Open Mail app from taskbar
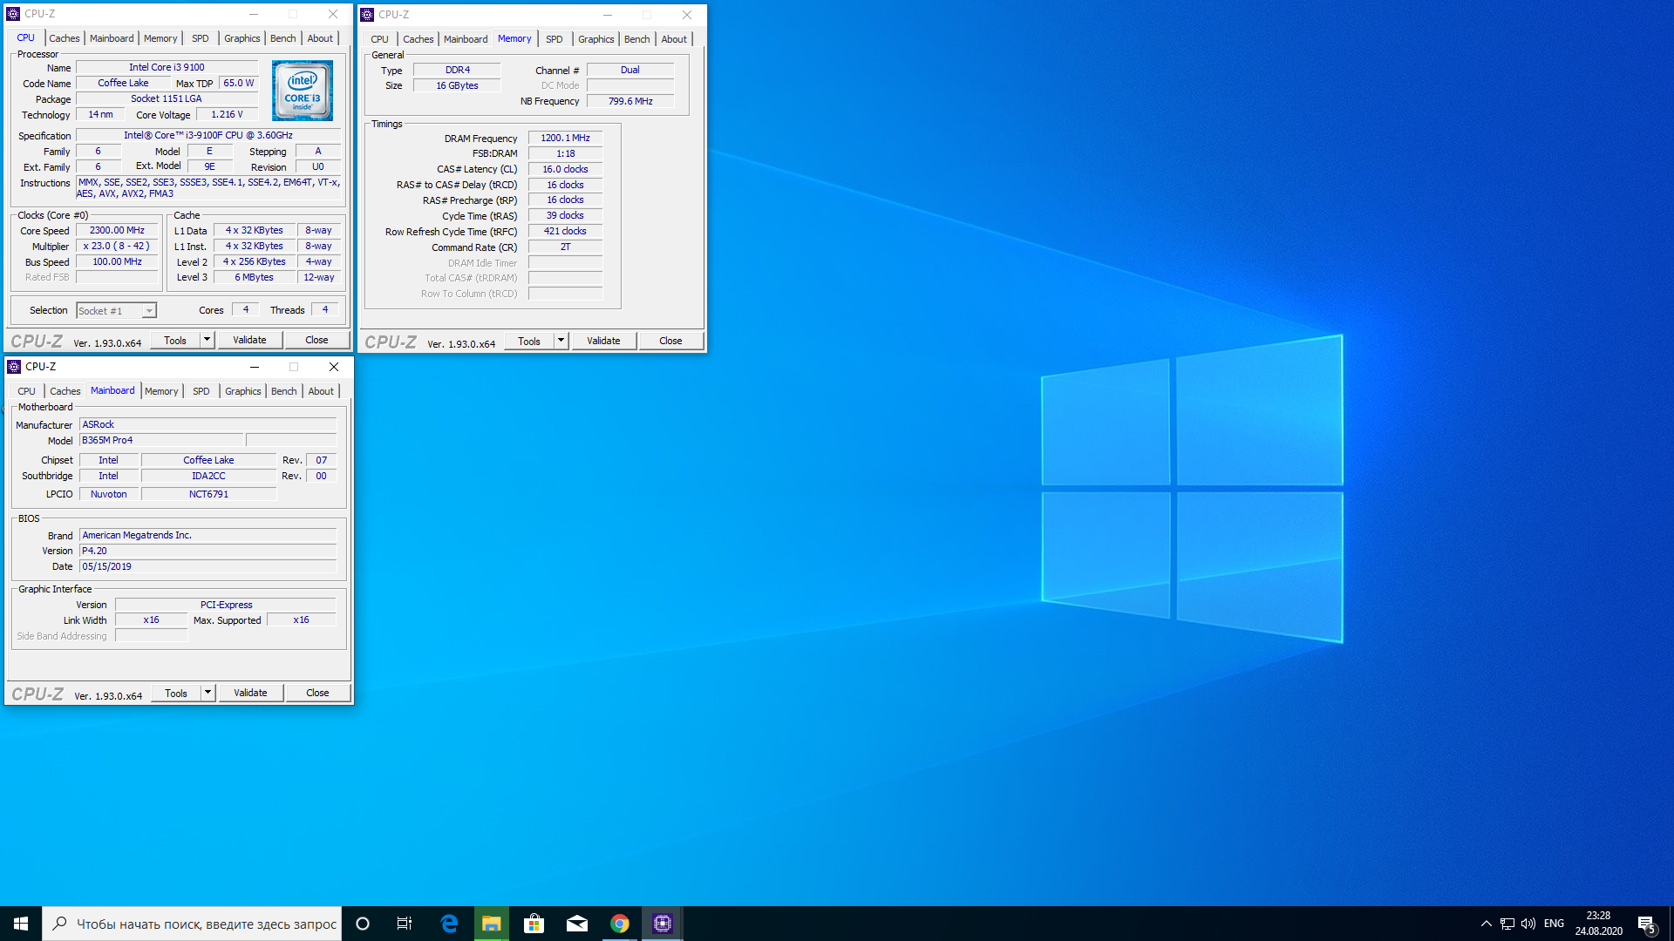This screenshot has width=1674, height=941. coord(577,924)
